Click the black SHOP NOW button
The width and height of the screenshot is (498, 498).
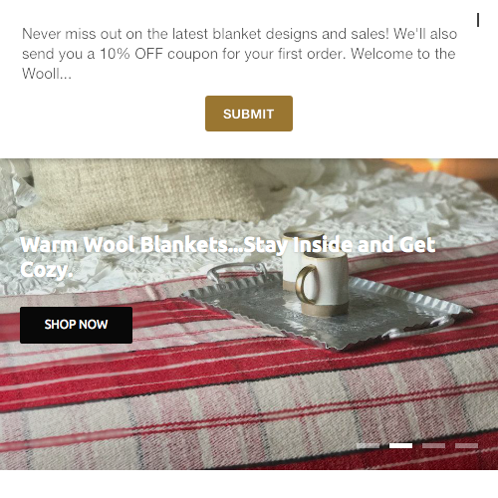pyautogui.click(x=76, y=325)
